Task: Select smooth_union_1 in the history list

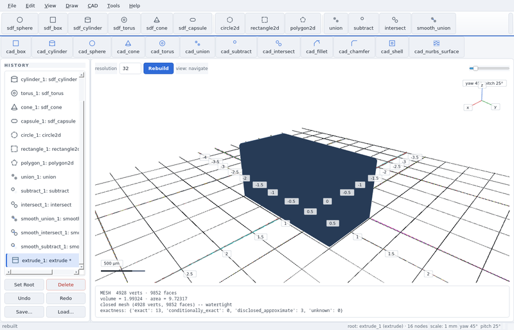Action: pos(43,218)
